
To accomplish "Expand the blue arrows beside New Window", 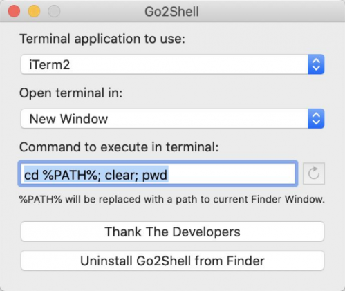I will (316, 119).
